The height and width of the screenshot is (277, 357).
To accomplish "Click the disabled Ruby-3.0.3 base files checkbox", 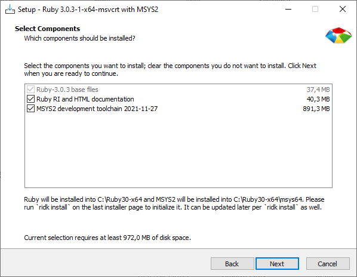I will (30, 90).
